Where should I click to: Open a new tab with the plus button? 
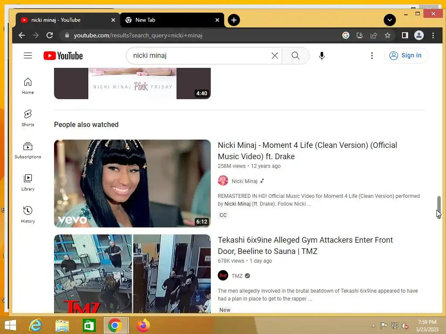[234, 20]
